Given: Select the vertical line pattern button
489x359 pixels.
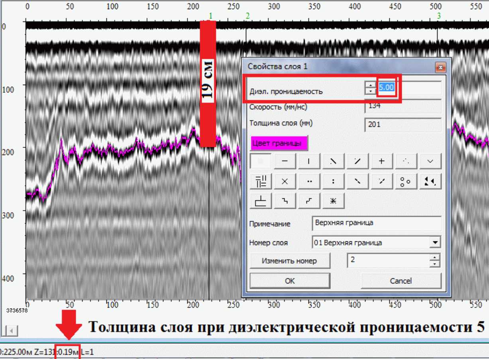Looking at the screenshot, I should 309,161.
